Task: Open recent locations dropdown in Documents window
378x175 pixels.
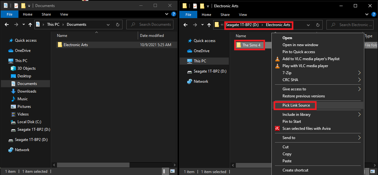Action: click(23, 24)
